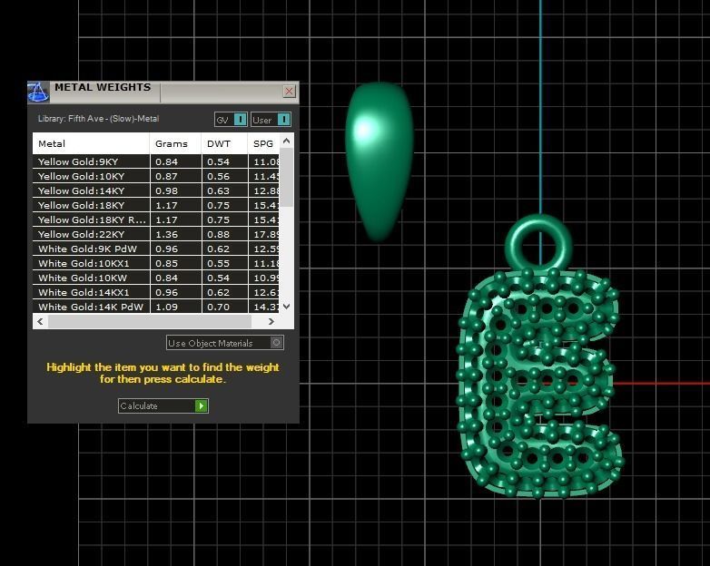Select the Yellow Gold:18KY R... row
The image size is (710, 566).
[156, 220]
